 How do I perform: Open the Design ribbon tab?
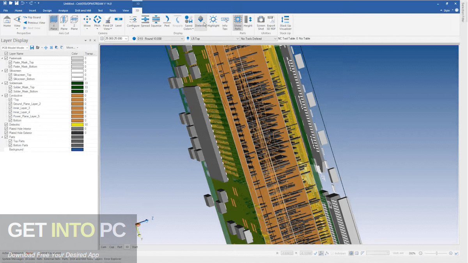[x=47, y=11]
